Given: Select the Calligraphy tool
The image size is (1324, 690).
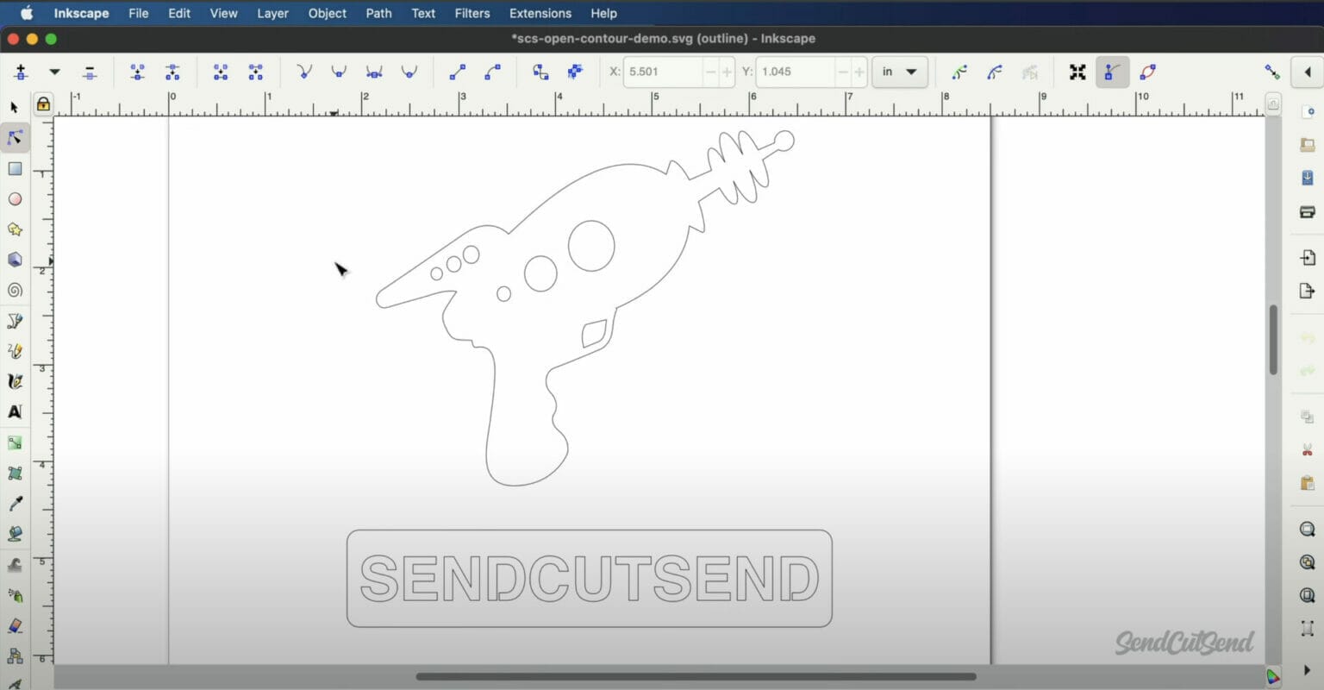Looking at the screenshot, I should pyautogui.click(x=14, y=381).
